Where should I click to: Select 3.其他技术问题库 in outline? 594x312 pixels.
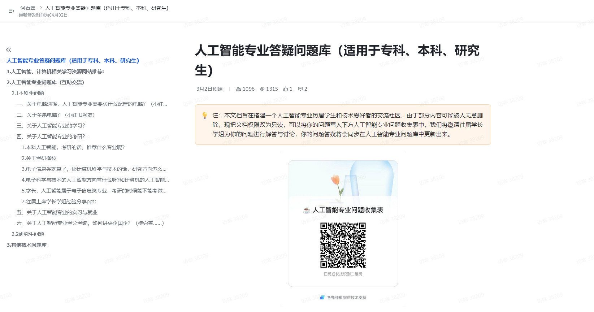coord(26,245)
